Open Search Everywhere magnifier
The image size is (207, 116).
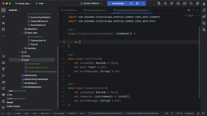pos(191,4)
